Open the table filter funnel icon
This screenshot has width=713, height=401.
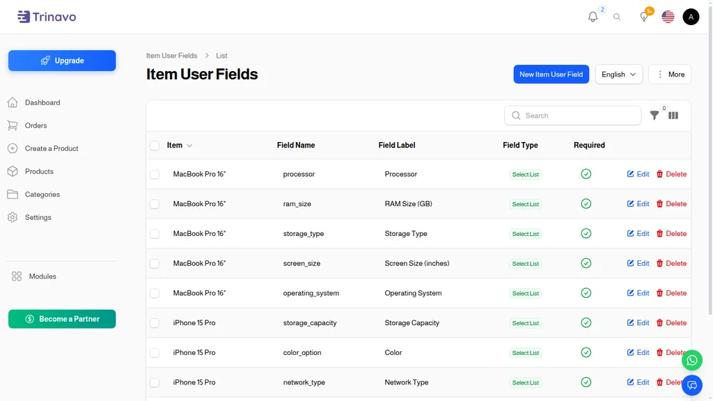click(654, 116)
